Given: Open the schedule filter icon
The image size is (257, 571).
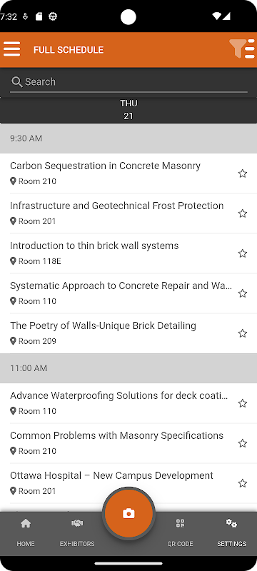Looking at the screenshot, I should 242,49.
